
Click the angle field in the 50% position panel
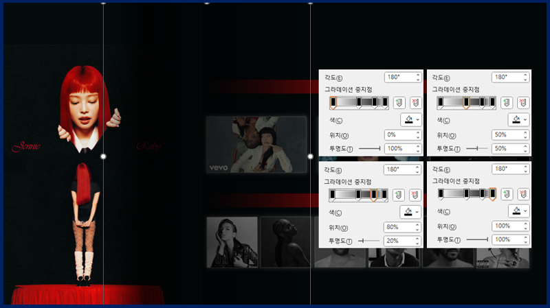pyautogui.click(x=509, y=78)
